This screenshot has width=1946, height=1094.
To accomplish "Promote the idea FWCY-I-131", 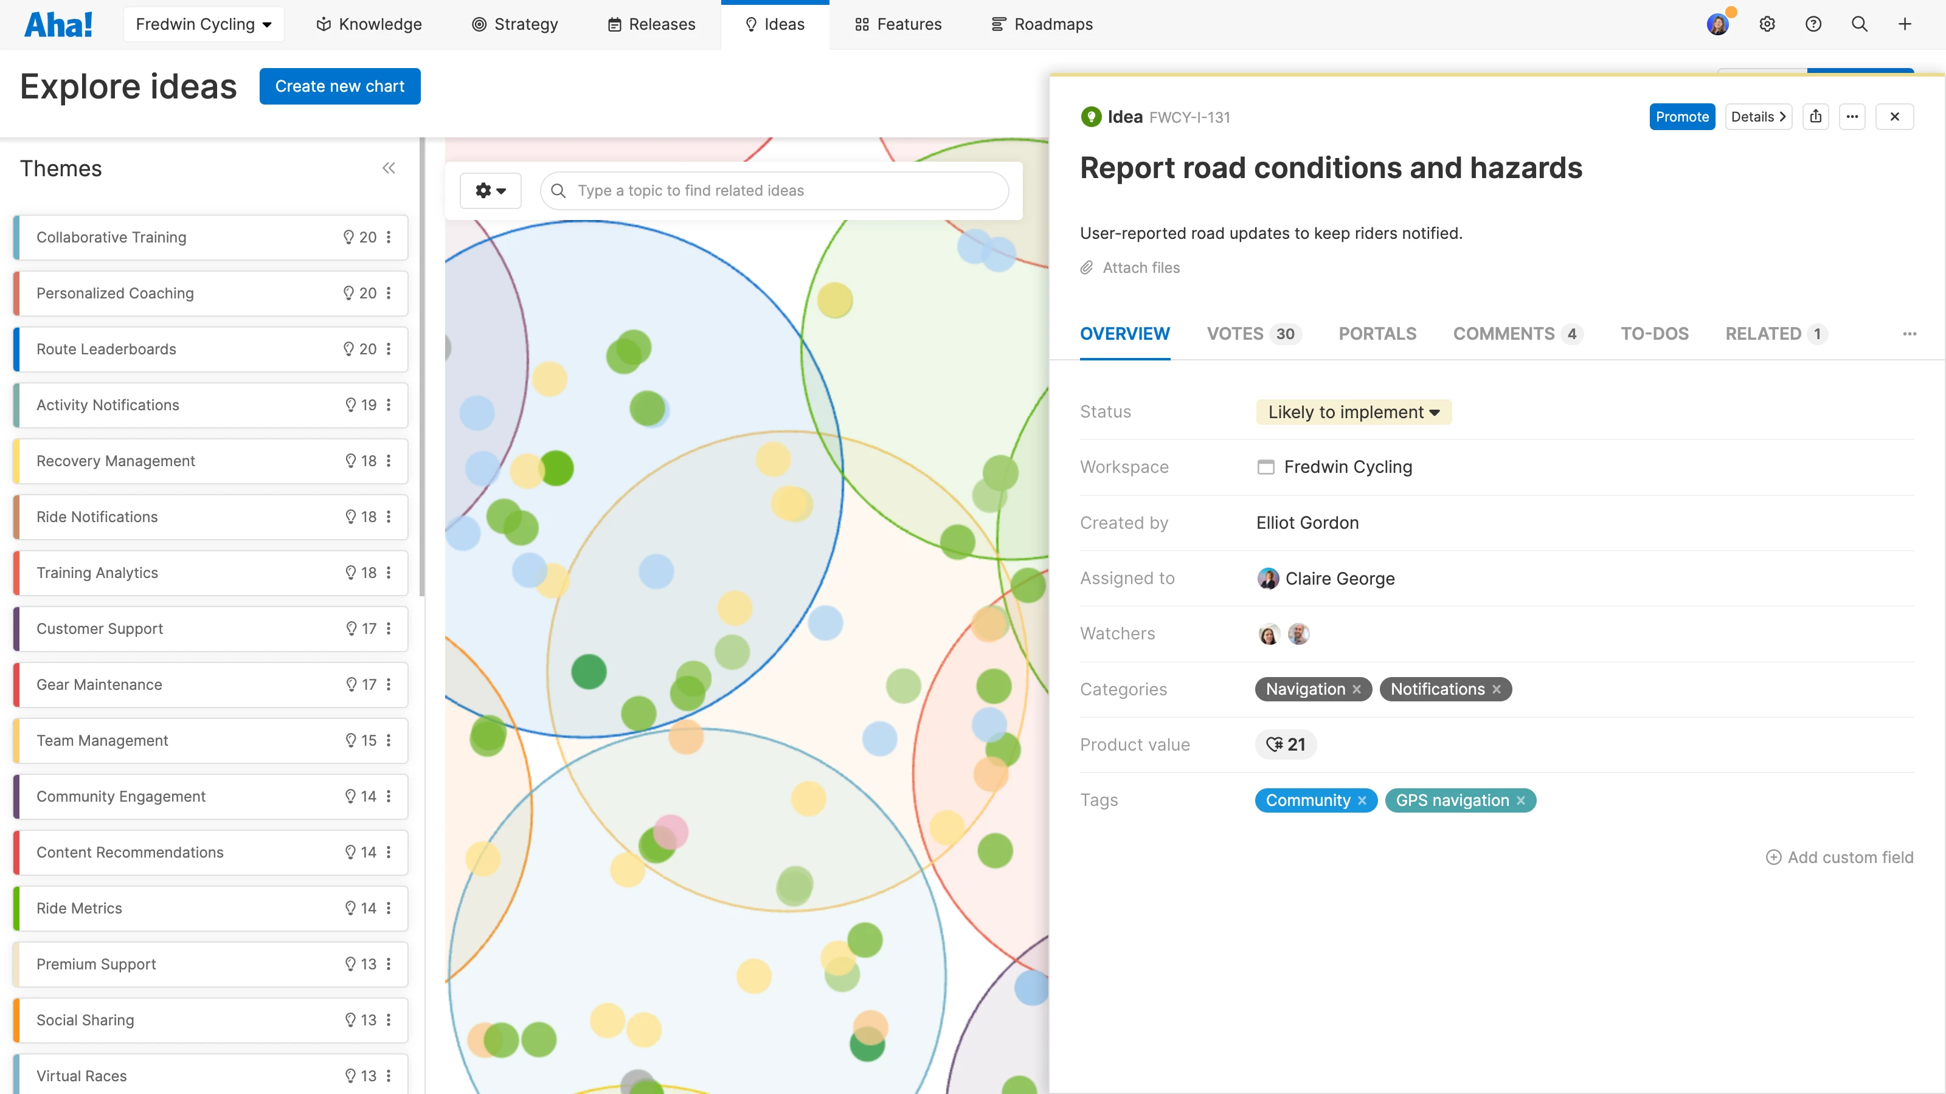I will 1681,116.
